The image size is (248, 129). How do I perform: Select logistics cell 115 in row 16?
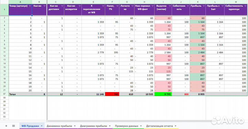pos(127,71)
